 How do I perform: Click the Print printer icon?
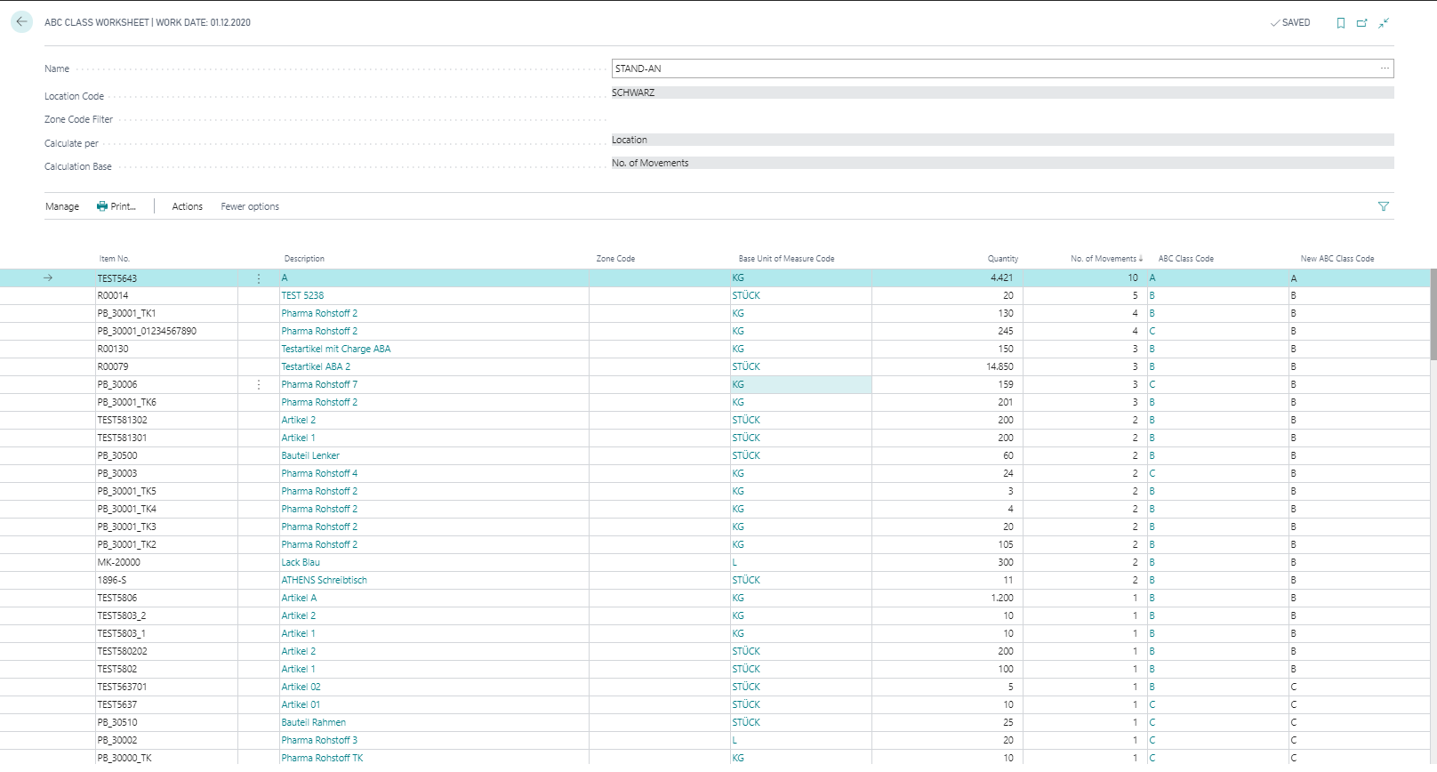point(102,206)
